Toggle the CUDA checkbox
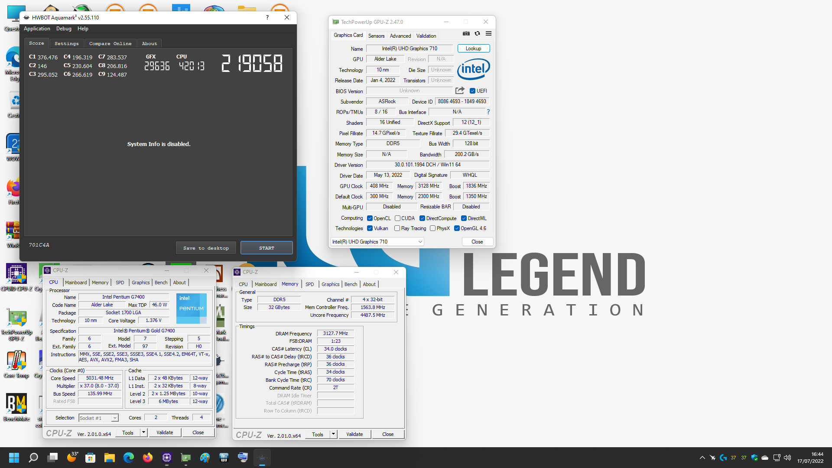The height and width of the screenshot is (468, 832). point(397,218)
